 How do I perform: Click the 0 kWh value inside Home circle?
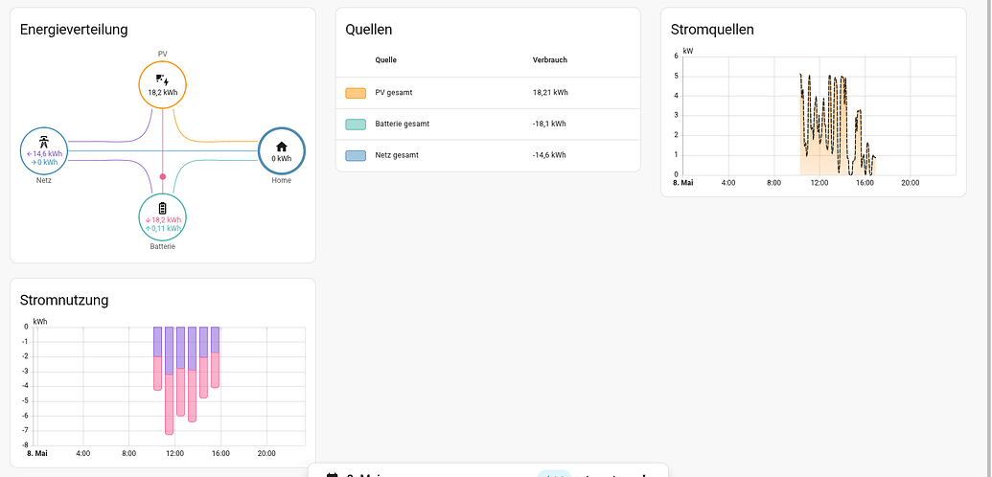[x=282, y=159]
